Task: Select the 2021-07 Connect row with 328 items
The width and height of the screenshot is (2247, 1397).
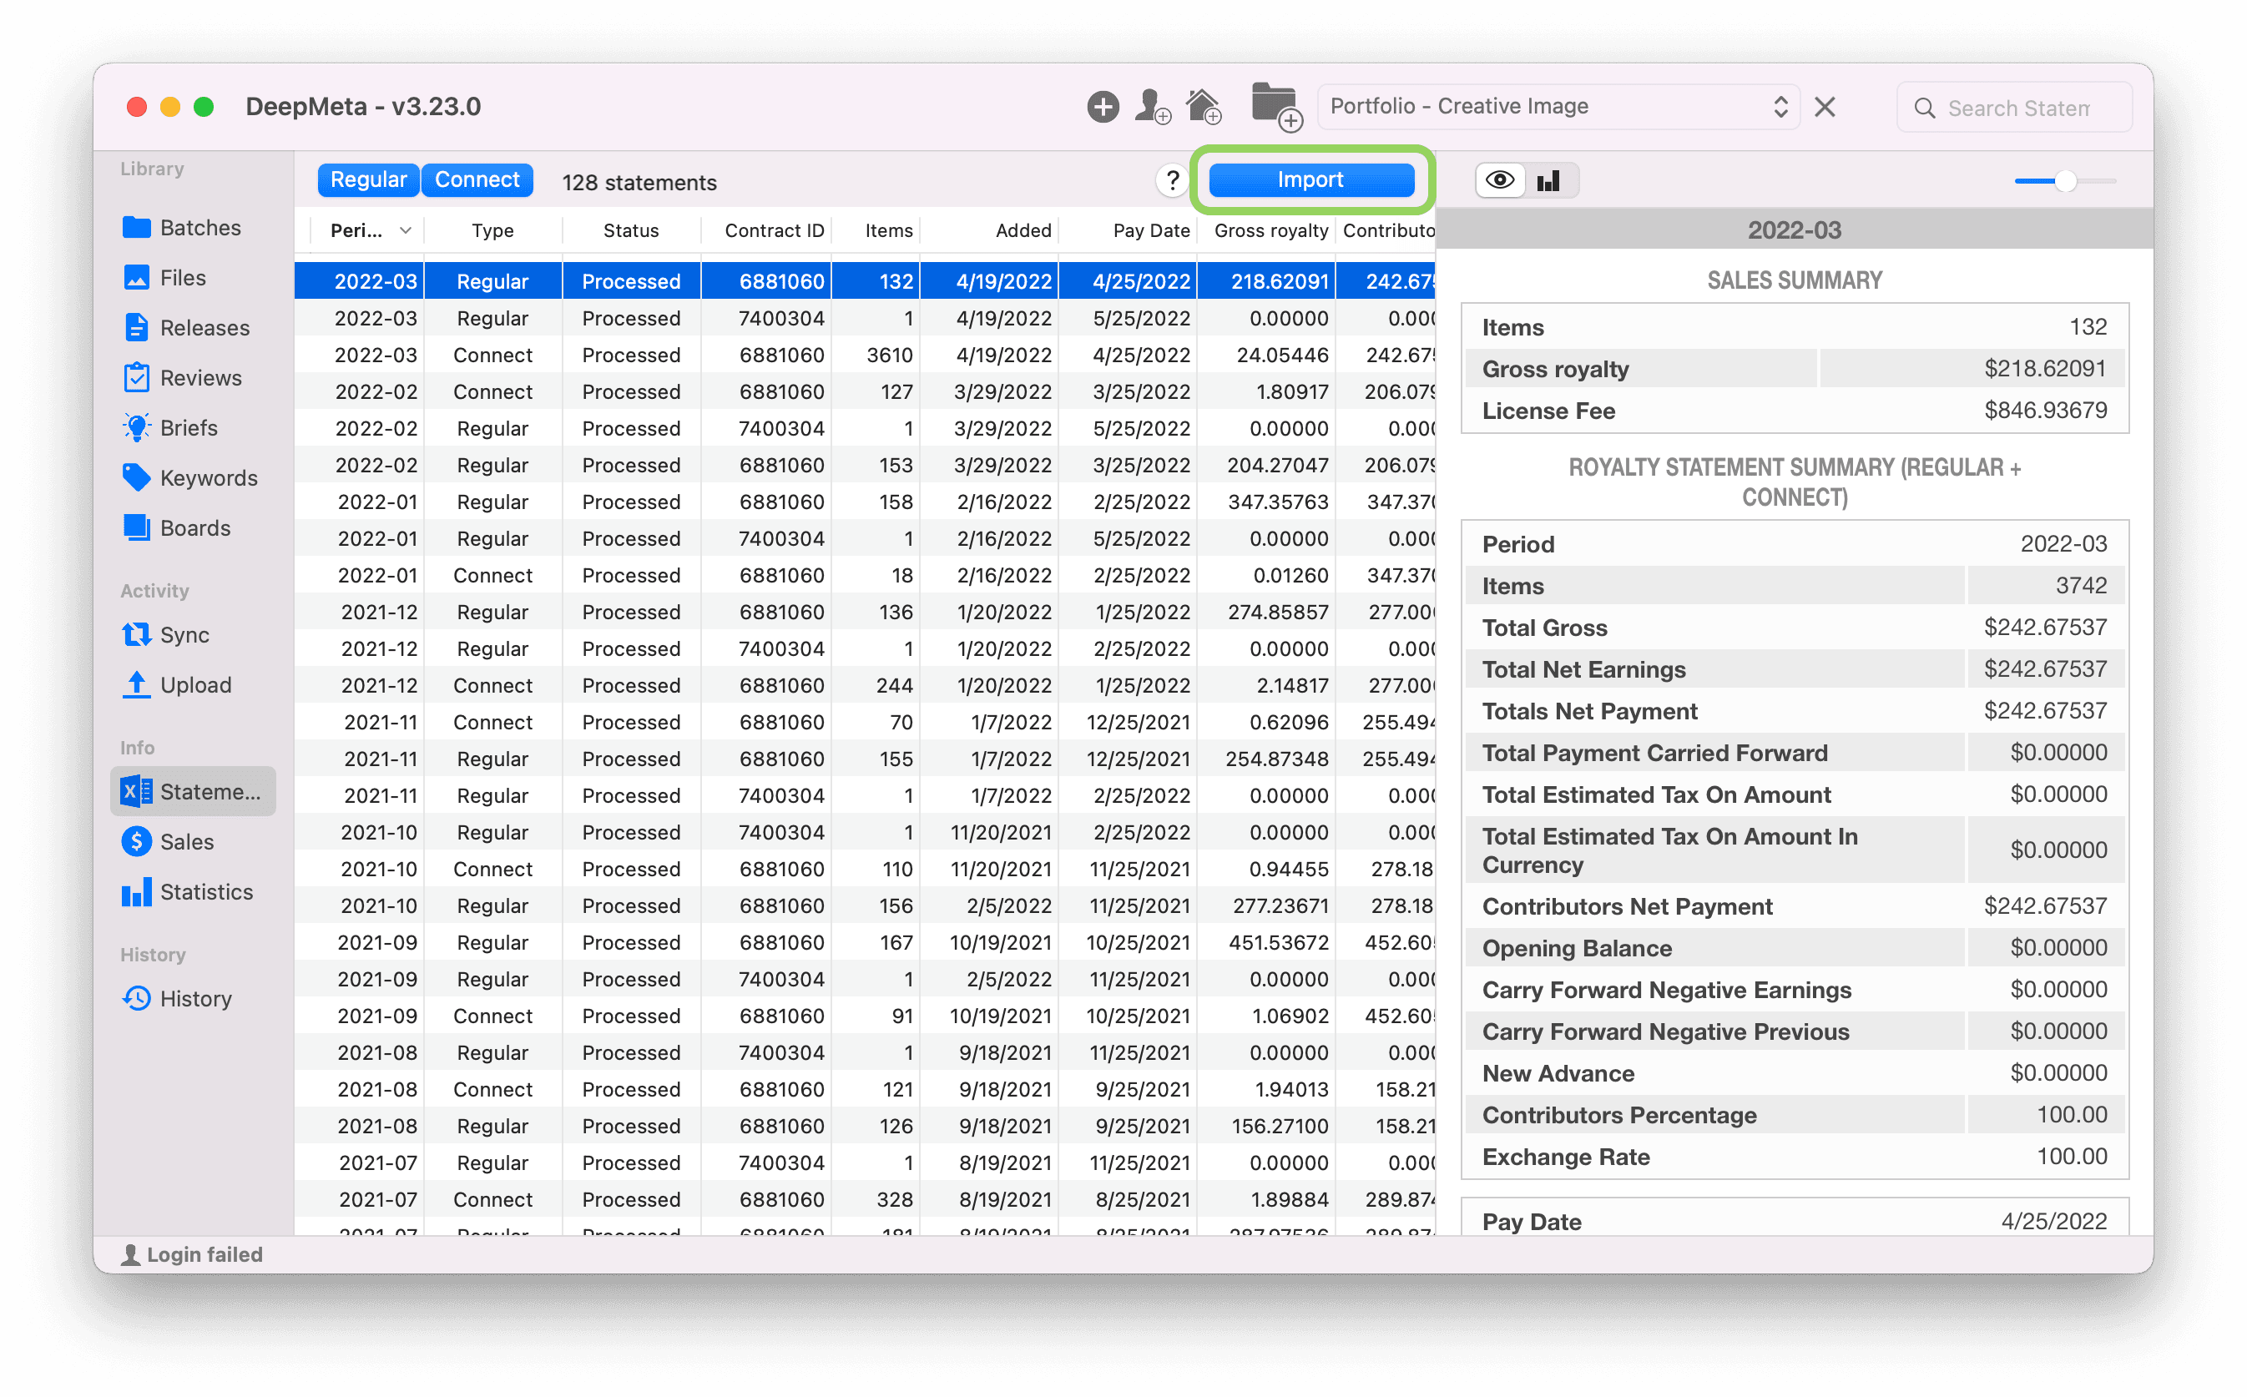Action: tap(865, 1199)
